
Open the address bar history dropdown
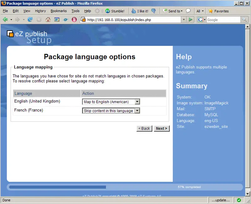click(184, 20)
